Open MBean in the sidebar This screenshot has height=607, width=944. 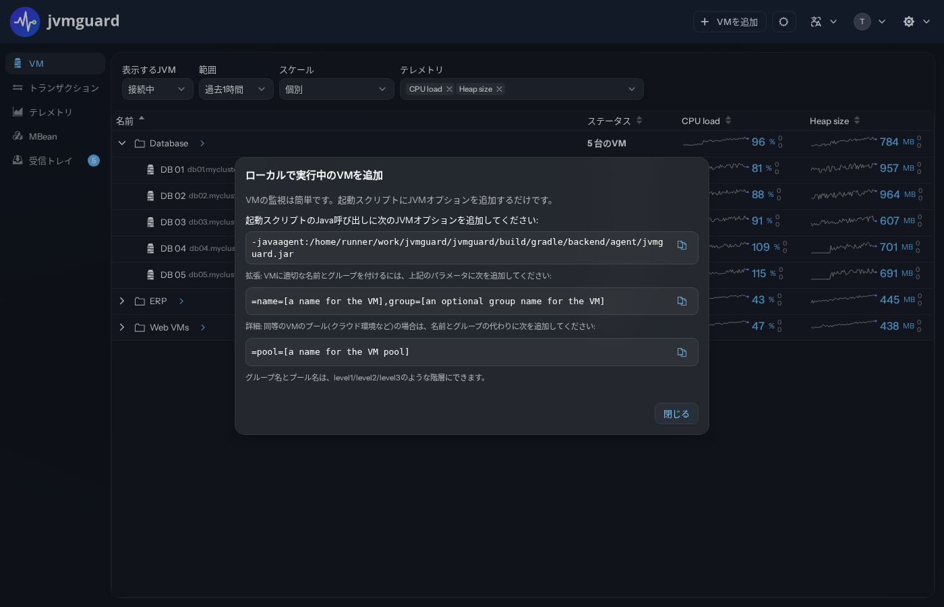click(55, 136)
